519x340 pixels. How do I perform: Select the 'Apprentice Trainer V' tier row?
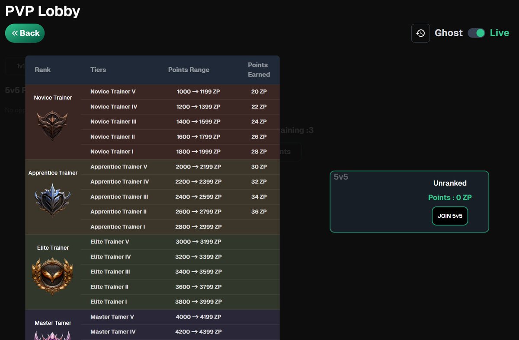180,167
